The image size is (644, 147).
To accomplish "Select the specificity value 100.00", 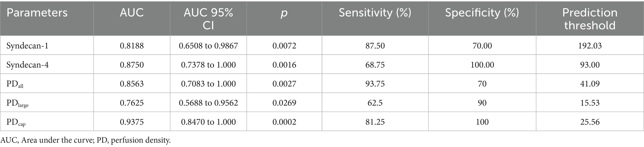I will [x=482, y=65].
